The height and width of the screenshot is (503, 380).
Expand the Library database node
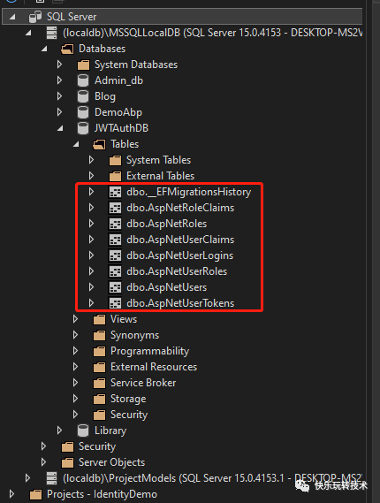tap(59, 431)
